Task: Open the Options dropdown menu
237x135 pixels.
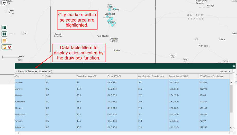Action: coord(225,72)
